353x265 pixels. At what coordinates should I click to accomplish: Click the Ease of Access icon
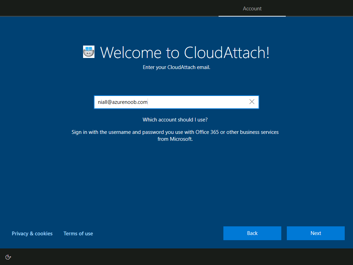8,257
